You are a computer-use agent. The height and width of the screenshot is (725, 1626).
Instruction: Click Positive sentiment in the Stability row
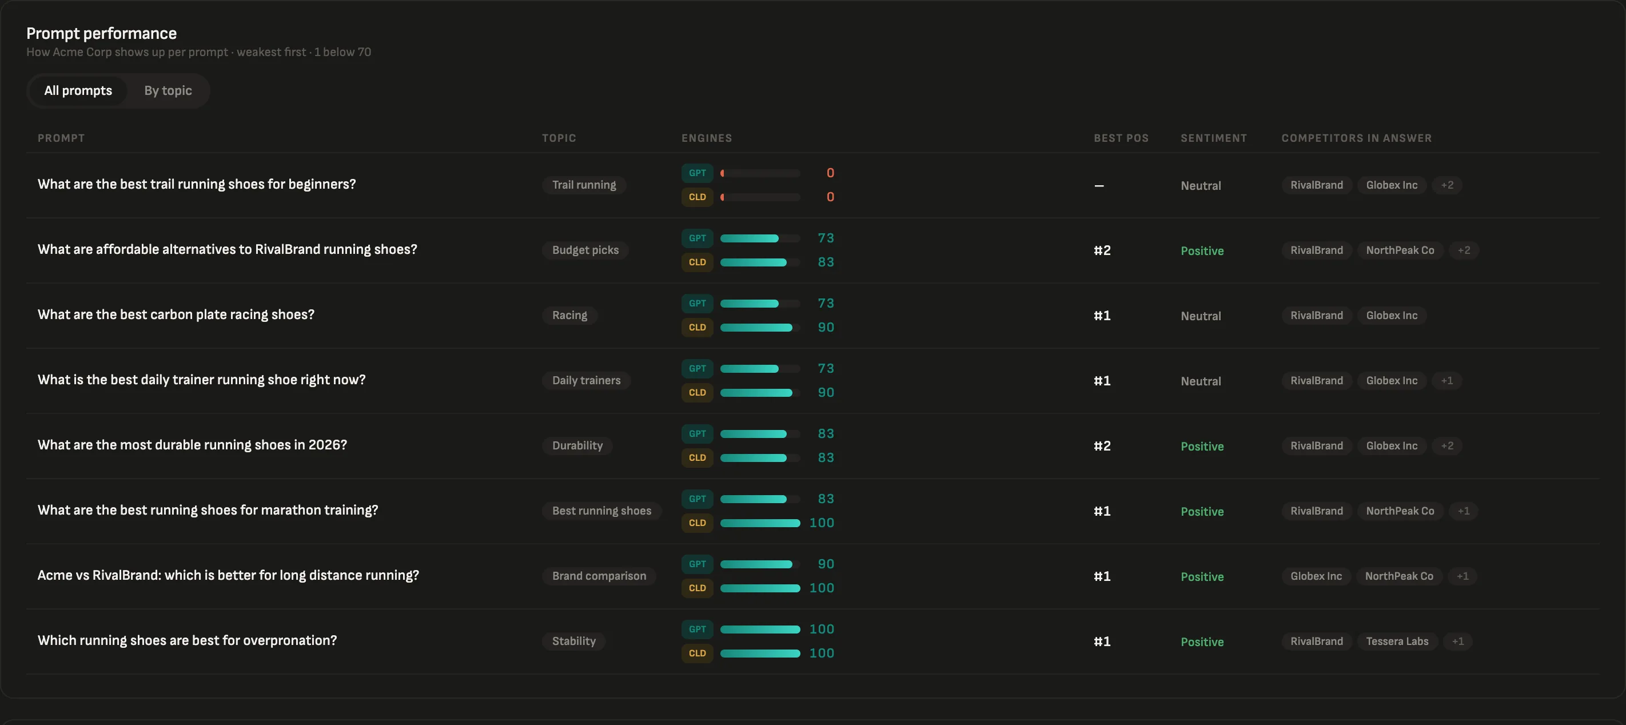(x=1202, y=642)
